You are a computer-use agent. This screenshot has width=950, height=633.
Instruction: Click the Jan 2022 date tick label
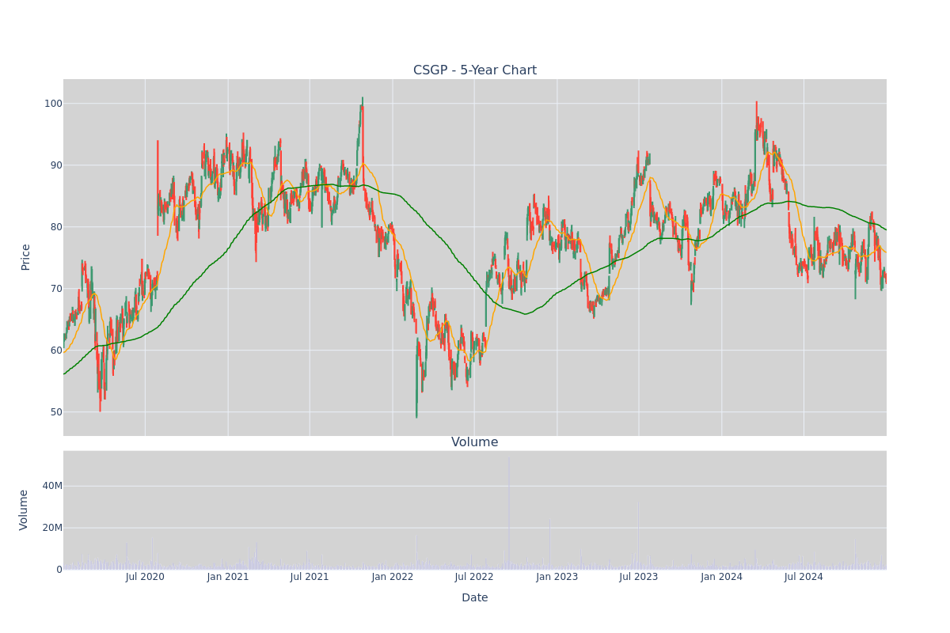pos(393,577)
